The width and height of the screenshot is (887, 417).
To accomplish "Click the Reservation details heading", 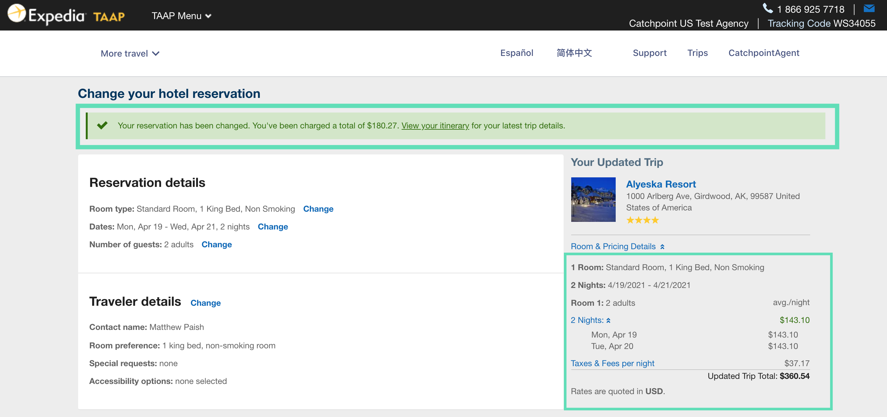I will pyautogui.click(x=147, y=183).
